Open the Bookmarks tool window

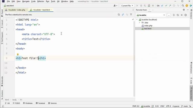pos(2,81)
